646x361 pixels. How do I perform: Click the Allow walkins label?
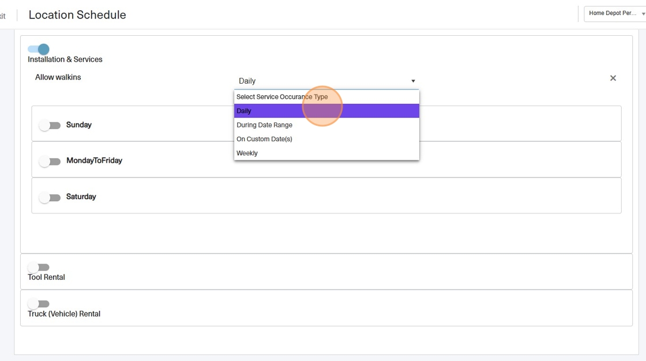point(58,77)
